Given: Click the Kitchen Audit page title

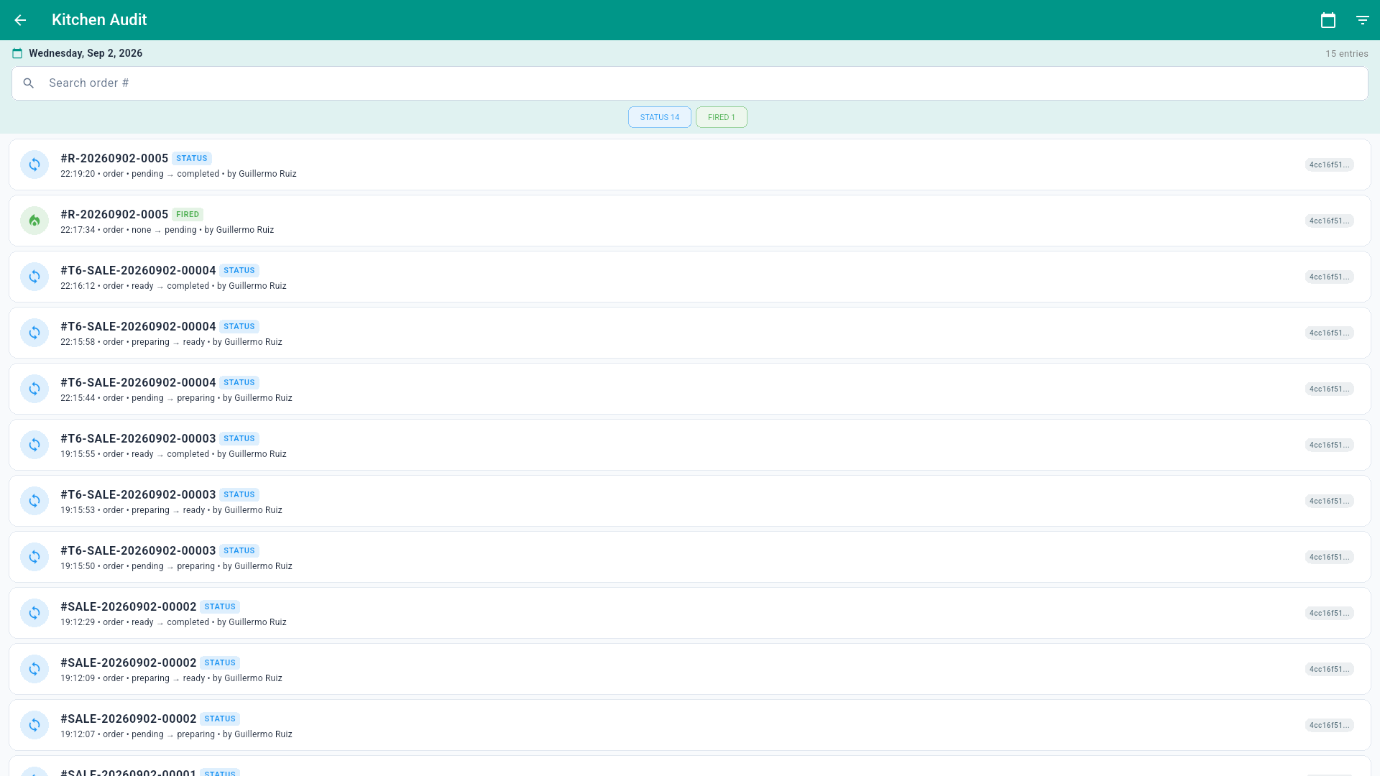Looking at the screenshot, I should [x=99, y=20].
